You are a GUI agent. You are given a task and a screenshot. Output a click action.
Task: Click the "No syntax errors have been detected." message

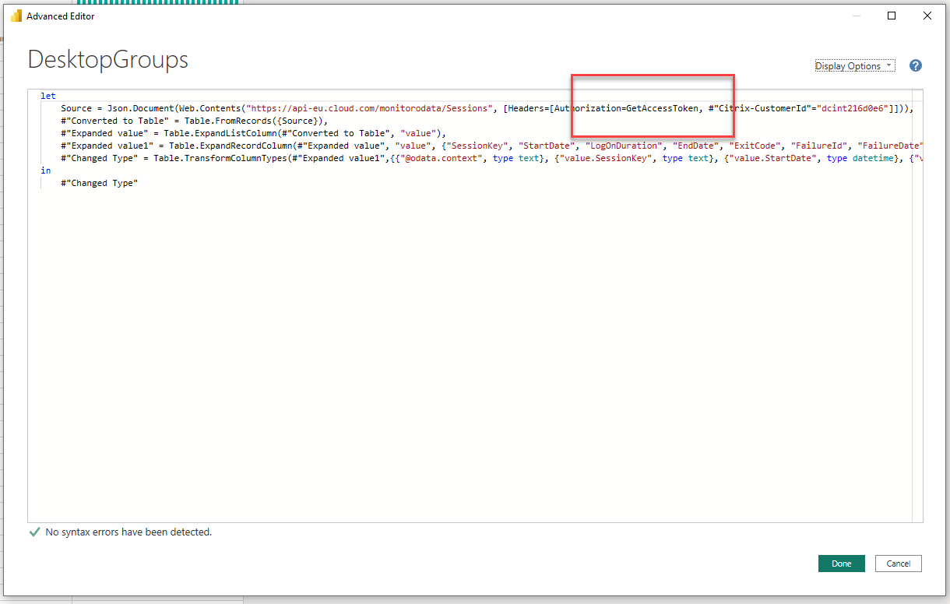[128, 532]
